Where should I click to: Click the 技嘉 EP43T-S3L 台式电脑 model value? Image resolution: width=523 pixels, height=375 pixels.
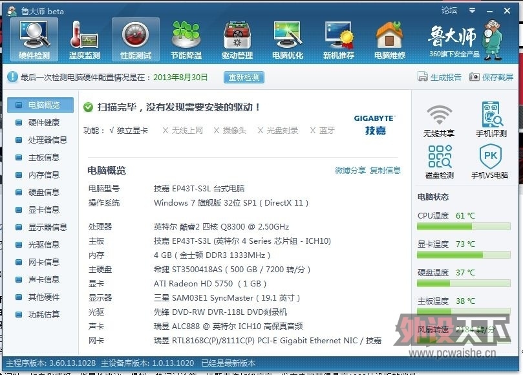click(x=199, y=189)
